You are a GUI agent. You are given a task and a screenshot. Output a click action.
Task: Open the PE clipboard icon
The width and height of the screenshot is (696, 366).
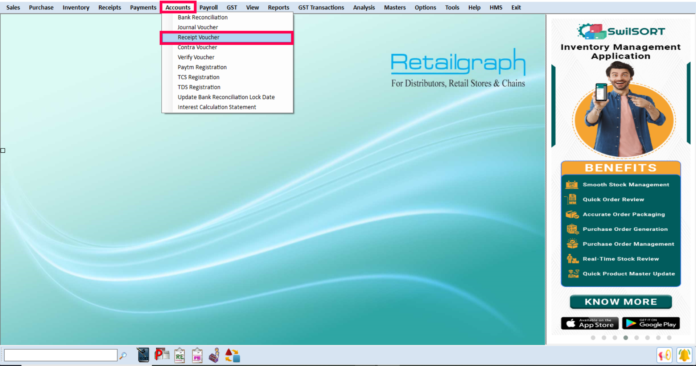point(197,355)
